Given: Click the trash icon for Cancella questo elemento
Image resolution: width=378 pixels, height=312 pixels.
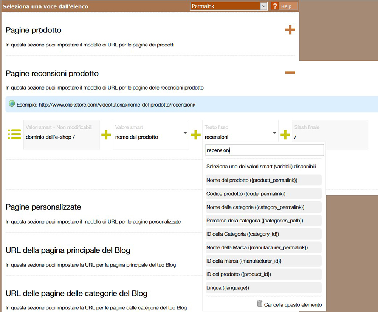Looking at the screenshot, I should pos(260,303).
